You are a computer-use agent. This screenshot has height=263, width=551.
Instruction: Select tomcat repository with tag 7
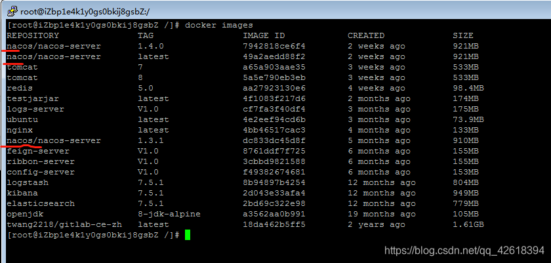(x=22, y=67)
